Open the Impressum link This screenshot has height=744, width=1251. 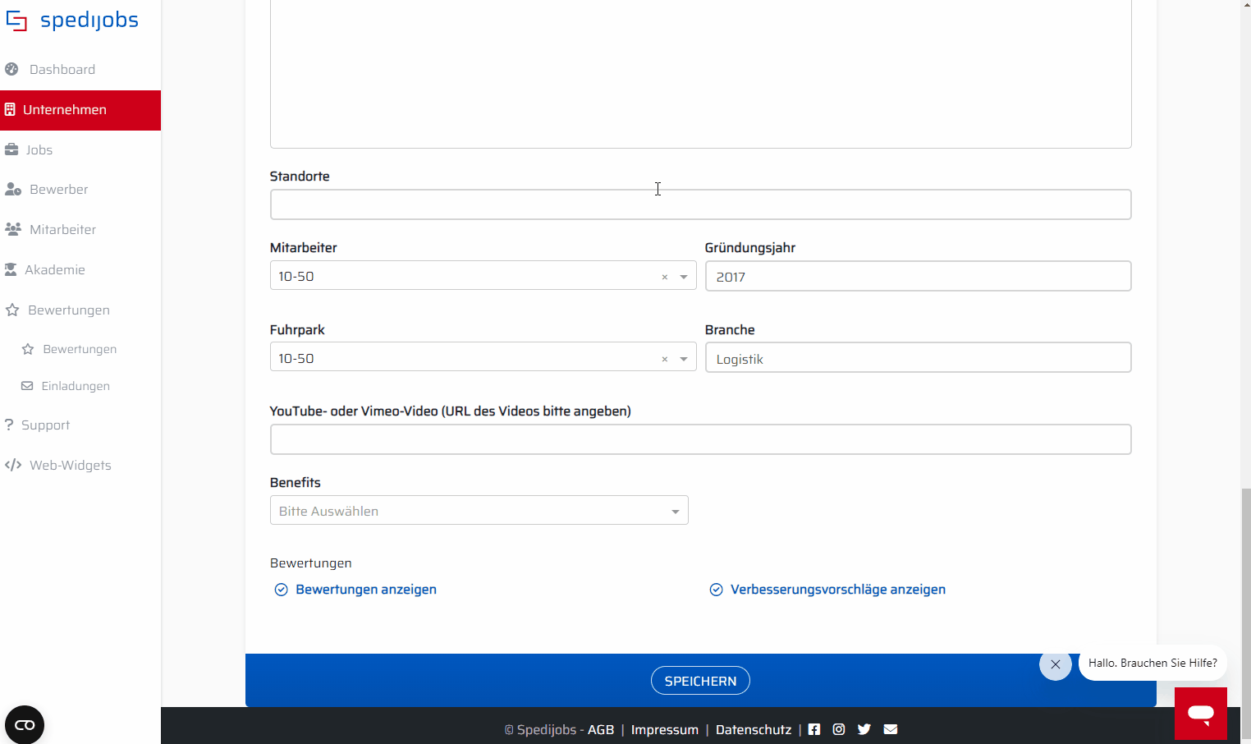665,729
